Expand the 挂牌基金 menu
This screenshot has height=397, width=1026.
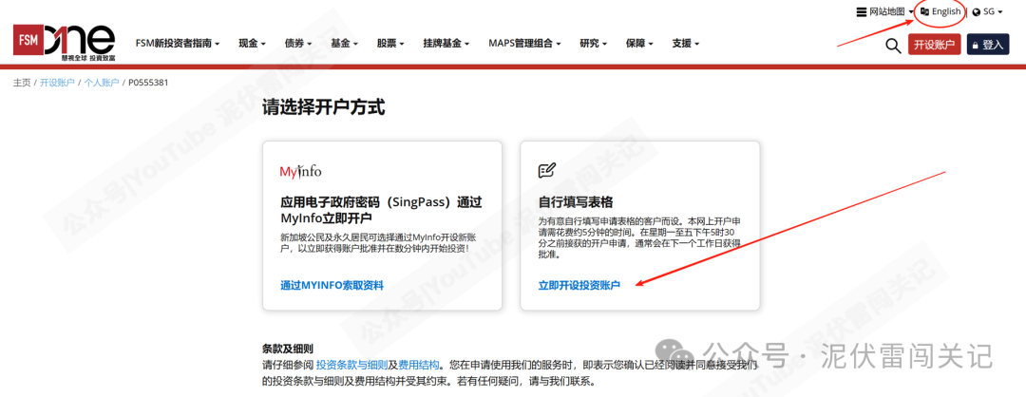(x=446, y=43)
